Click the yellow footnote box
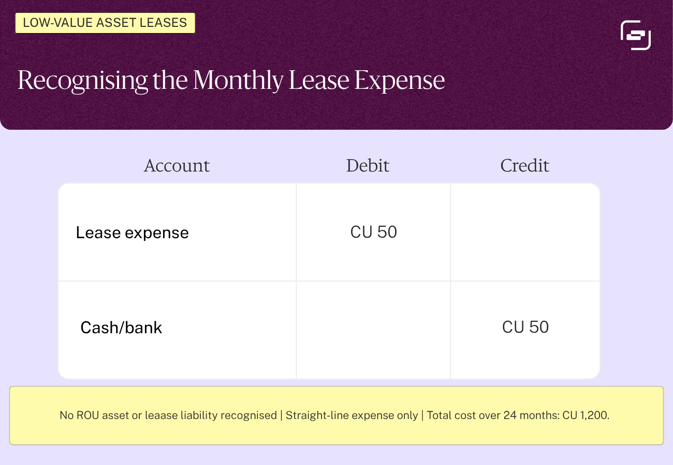This screenshot has width=673, height=465. click(336, 415)
